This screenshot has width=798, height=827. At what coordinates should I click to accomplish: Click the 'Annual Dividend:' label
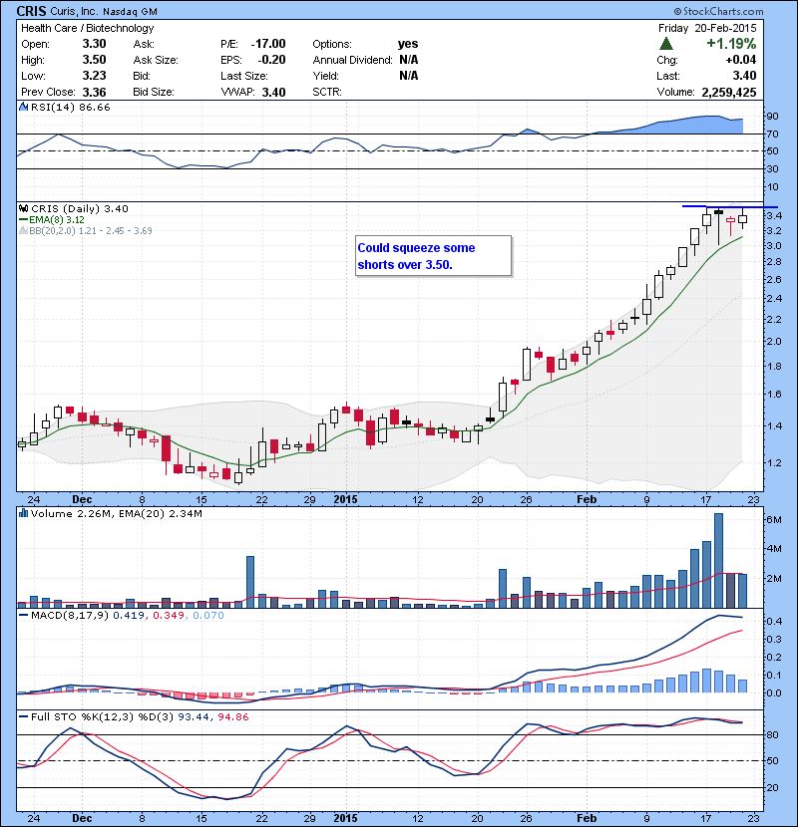tap(352, 60)
